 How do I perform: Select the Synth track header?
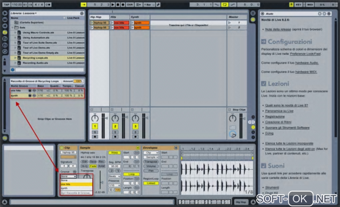coord(140,17)
